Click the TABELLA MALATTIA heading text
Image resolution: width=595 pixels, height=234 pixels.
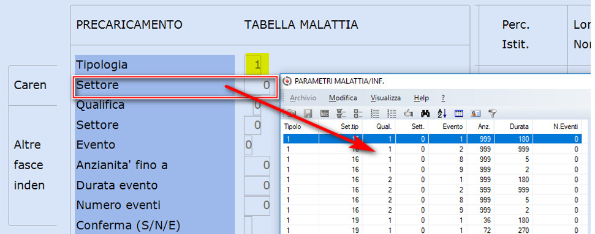[301, 25]
